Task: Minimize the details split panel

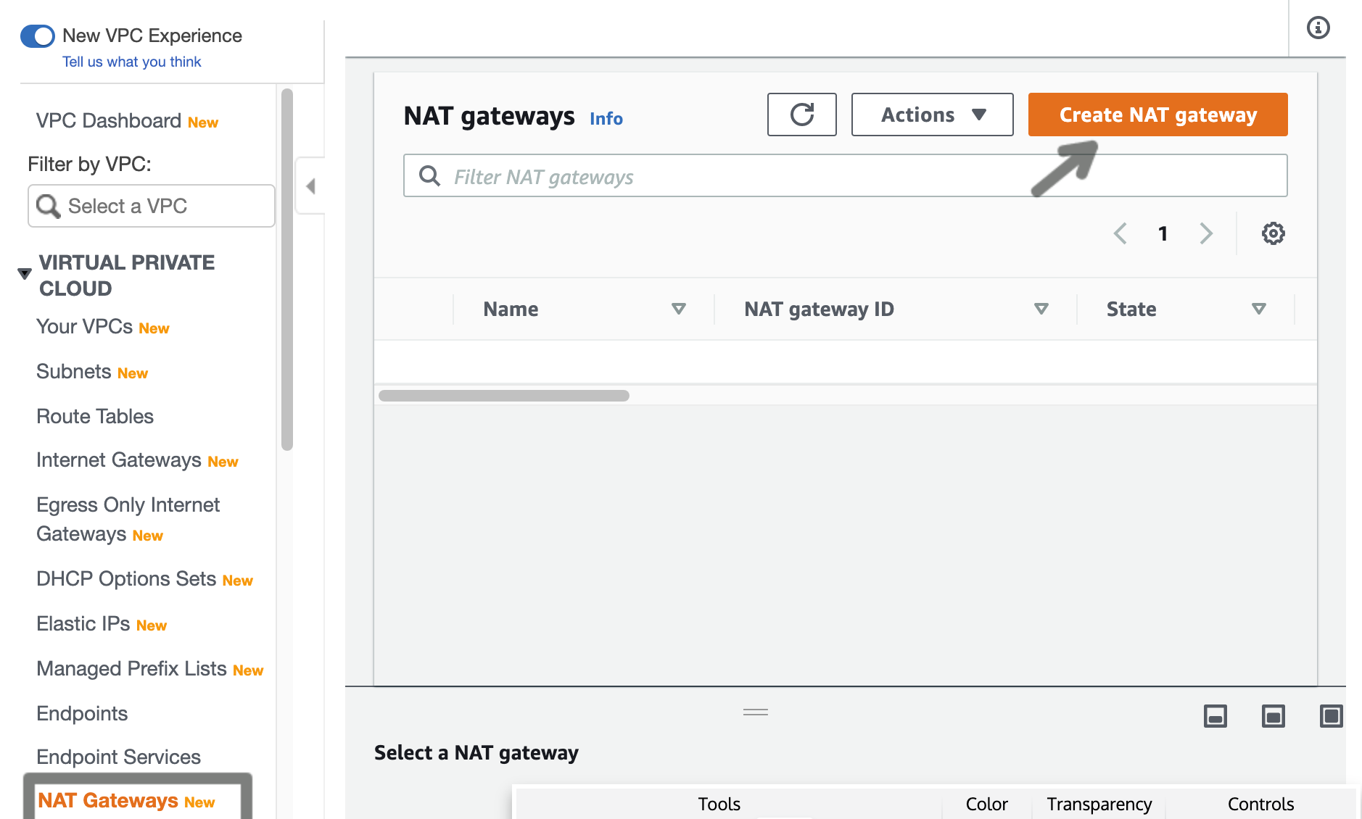Action: point(1216,716)
